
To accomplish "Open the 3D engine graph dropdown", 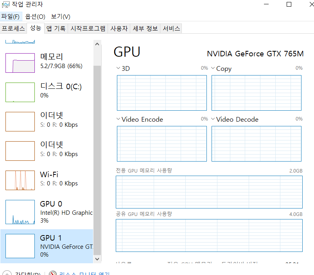I will (118, 68).
